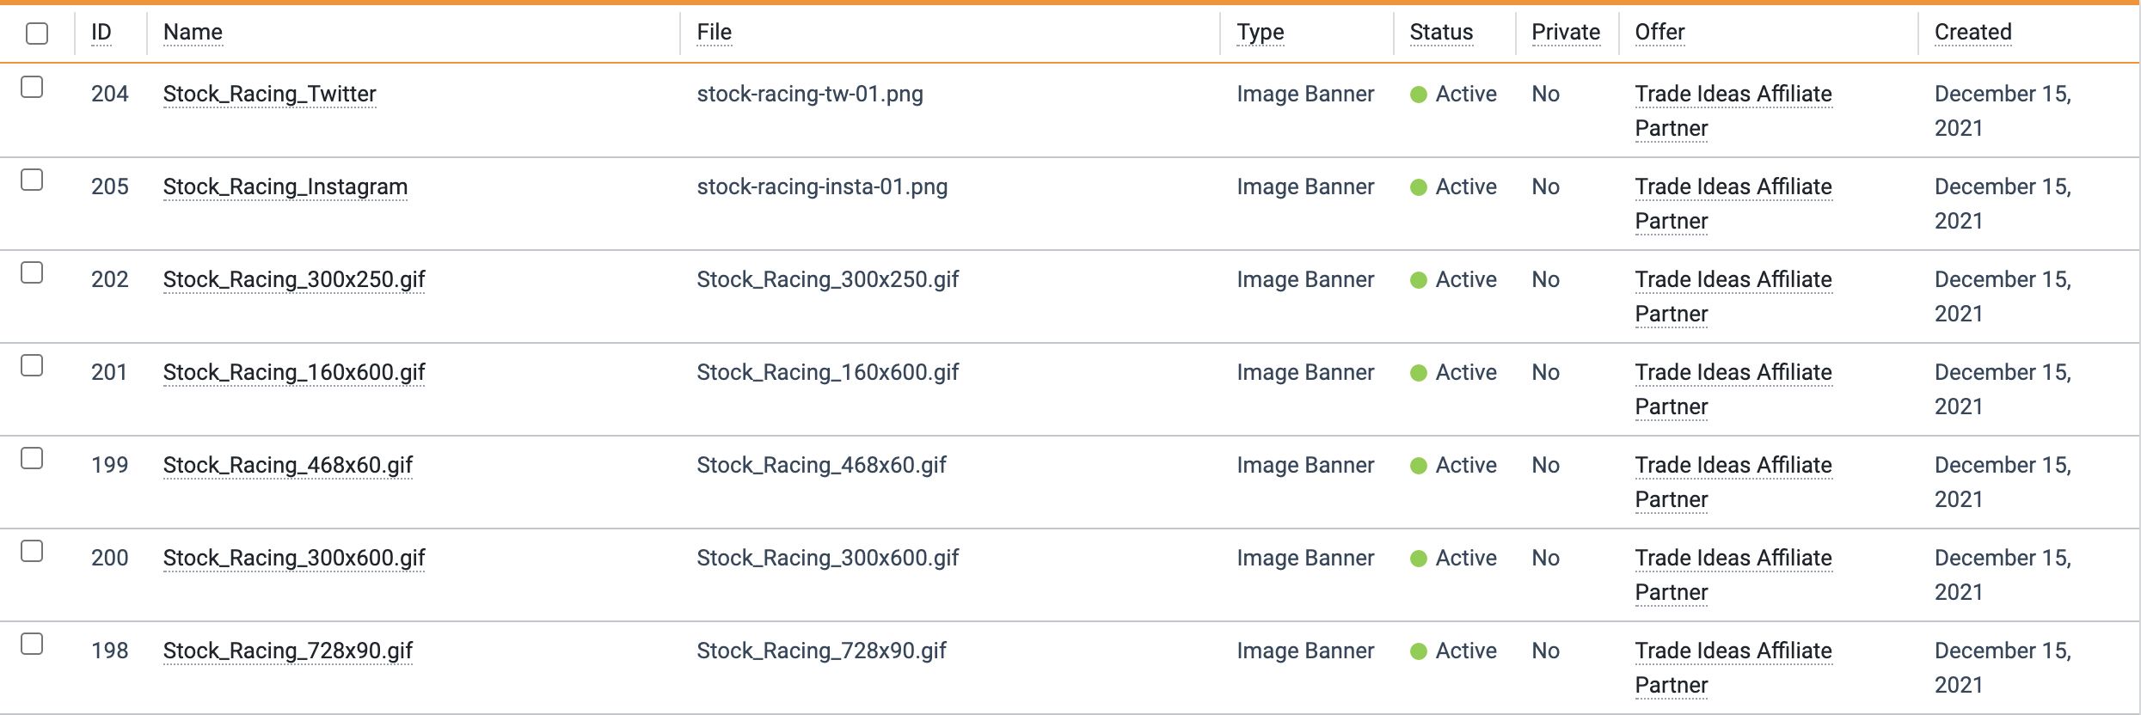Select checkbox for Stock_Racing_Instagram row
Screen dimensions: 2141x715
tap(32, 180)
